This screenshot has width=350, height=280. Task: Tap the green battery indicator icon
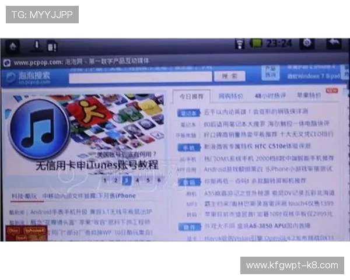click(x=257, y=43)
